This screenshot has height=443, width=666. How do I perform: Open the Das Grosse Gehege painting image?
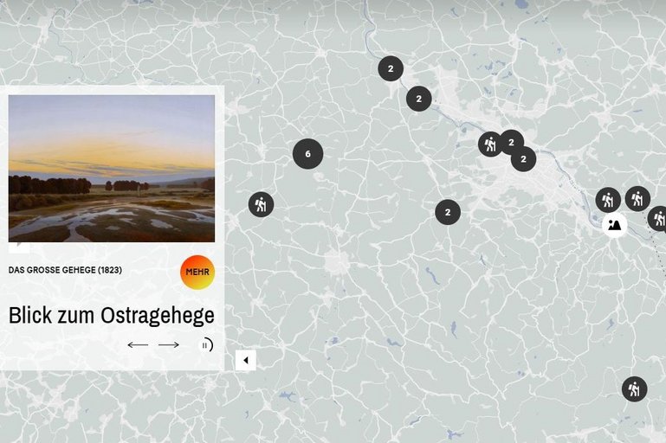point(111,169)
